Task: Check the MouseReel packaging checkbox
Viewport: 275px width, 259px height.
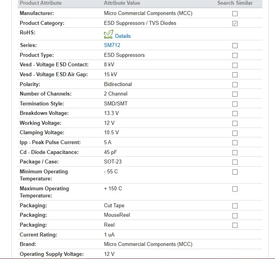Action: tap(235, 216)
